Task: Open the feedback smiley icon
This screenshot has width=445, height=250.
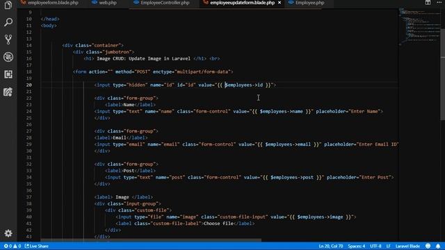Action: click(x=428, y=246)
